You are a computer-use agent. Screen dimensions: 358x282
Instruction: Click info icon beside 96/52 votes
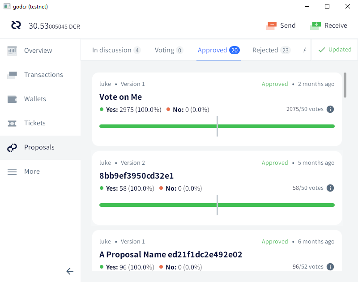click(x=330, y=267)
